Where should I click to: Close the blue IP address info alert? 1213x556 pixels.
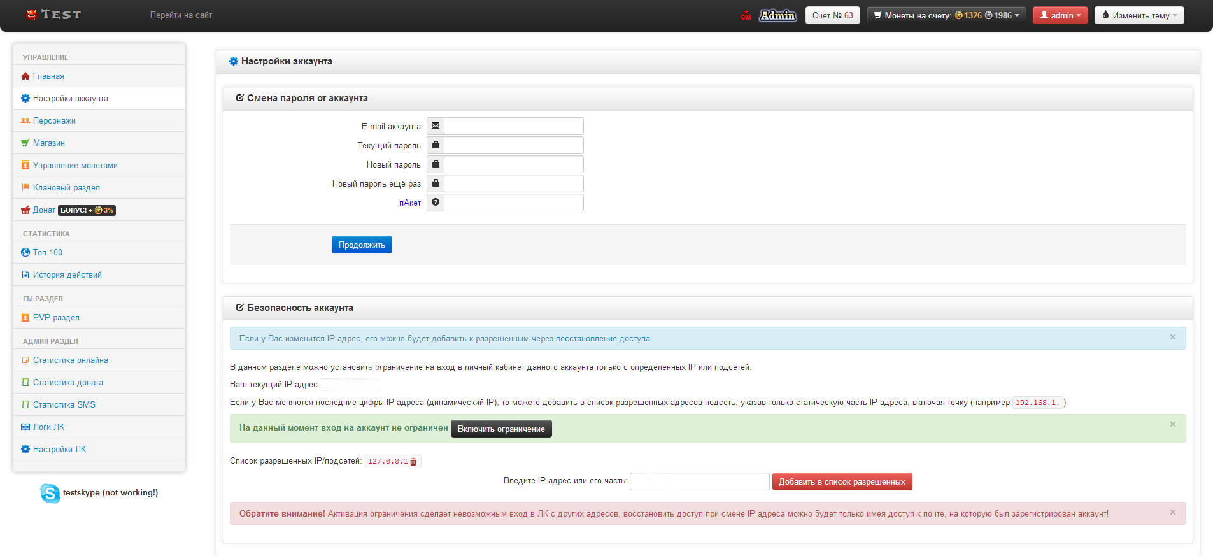(1172, 337)
